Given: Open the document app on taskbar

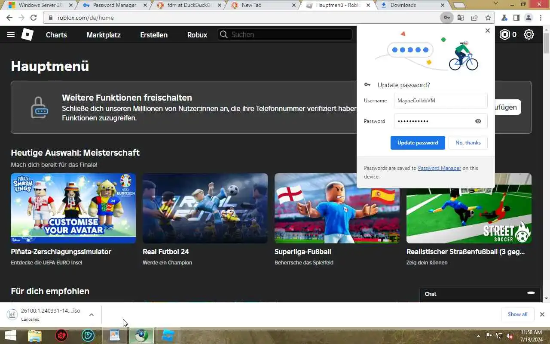Looking at the screenshot, I should 115,335.
